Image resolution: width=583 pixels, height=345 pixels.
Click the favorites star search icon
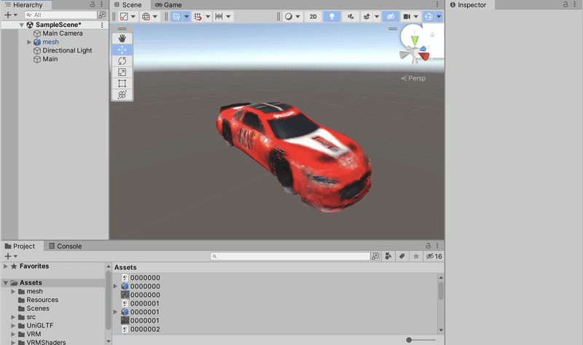pos(416,256)
